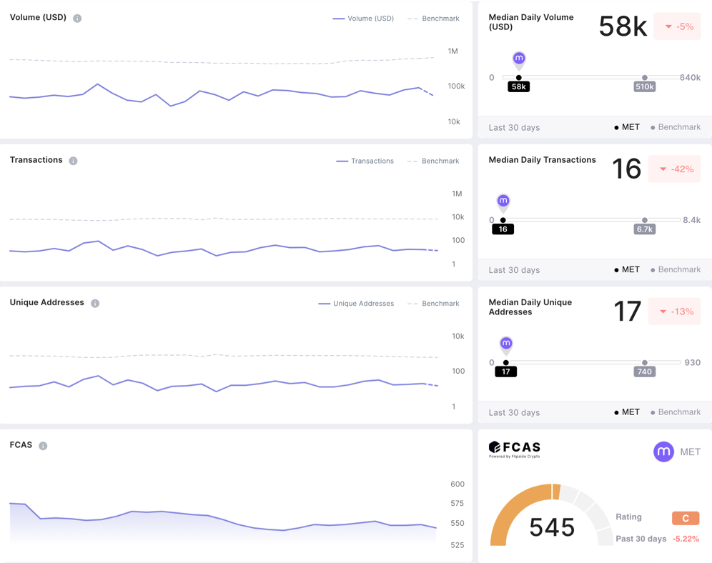
Task: Click the info icon beside FCAS title
Action: (x=43, y=446)
